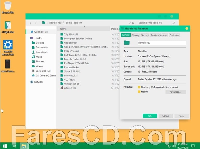Click the Downloads arrow icon in sidebar
200x149 pixels.
click(33, 52)
